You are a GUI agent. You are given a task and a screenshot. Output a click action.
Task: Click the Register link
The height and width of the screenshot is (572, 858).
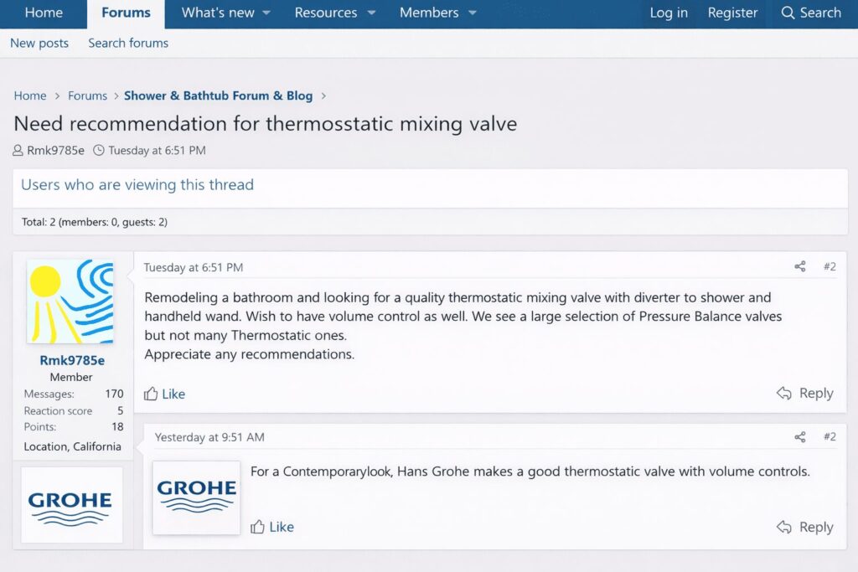(x=732, y=13)
